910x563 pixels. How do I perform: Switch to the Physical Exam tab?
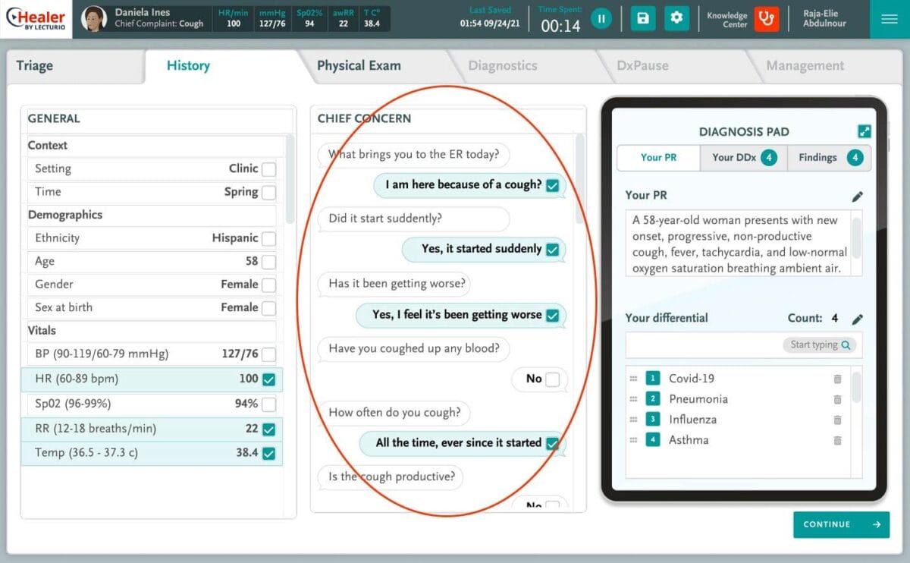(359, 66)
